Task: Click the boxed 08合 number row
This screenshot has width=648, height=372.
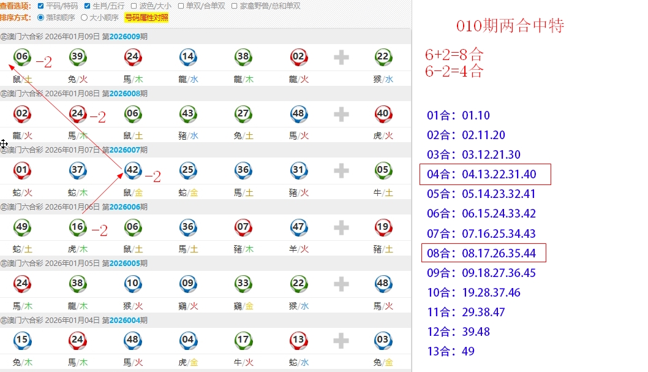Action: pyautogui.click(x=482, y=253)
